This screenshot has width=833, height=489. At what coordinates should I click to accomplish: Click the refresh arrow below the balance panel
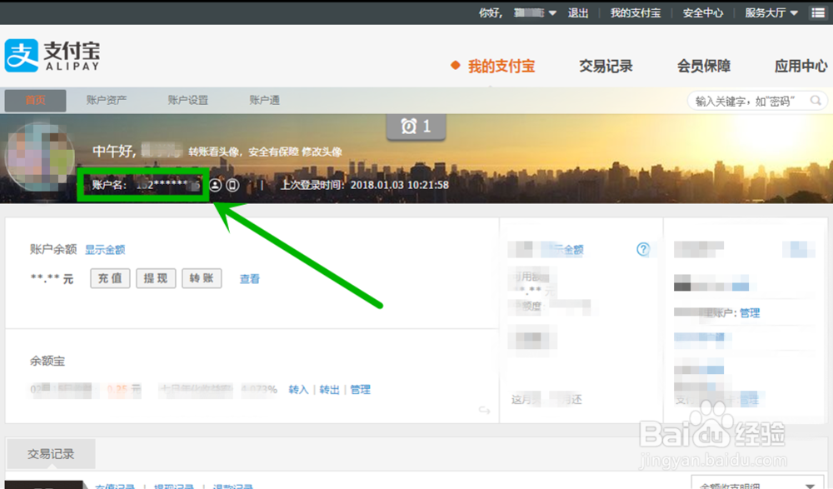[x=484, y=410]
